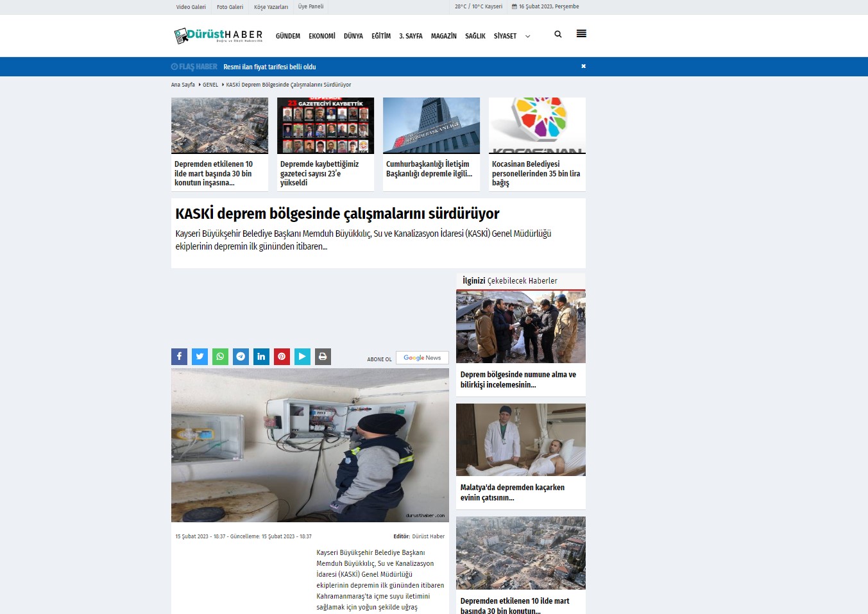Image resolution: width=868 pixels, height=614 pixels.
Task: Navigate to GENEL in breadcrumb
Action: pos(210,85)
